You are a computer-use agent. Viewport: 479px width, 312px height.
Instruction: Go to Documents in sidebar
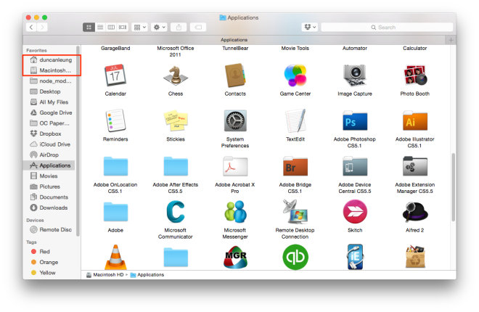point(49,197)
